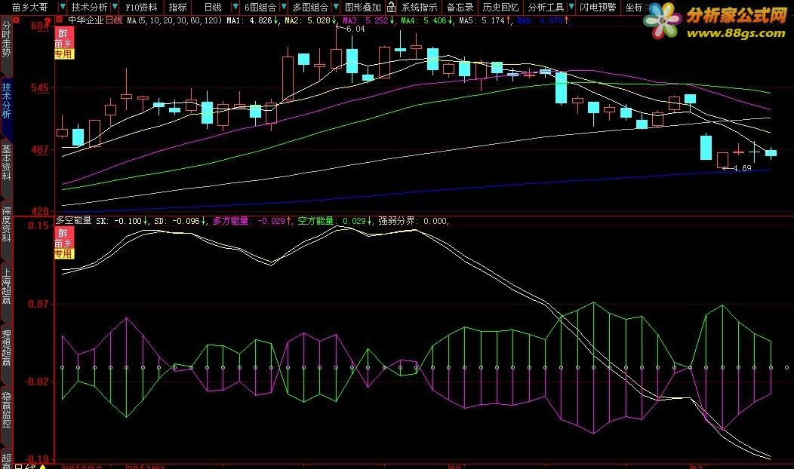The height and width of the screenshot is (469, 794).
Task: Expand the dropdown arrow after 多图组合
Action: click(x=335, y=7)
